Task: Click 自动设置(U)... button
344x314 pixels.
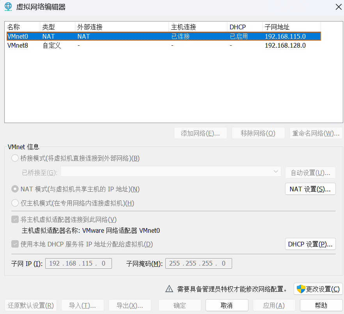Action: pos(310,173)
